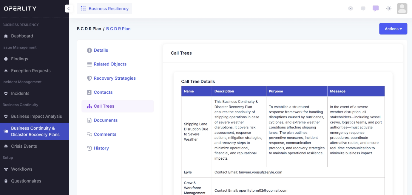This screenshot has height=195, width=412.
Task: Switch to the Contacts tab
Action: 103,92
